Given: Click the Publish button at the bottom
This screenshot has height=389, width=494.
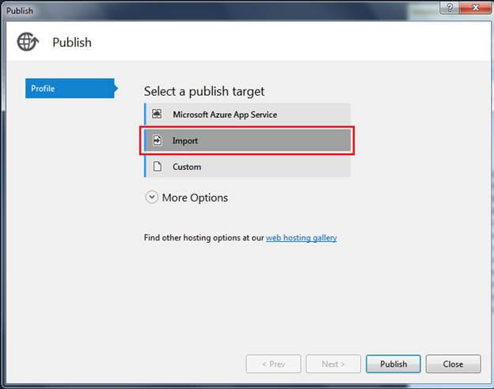Looking at the screenshot, I should [393, 364].
